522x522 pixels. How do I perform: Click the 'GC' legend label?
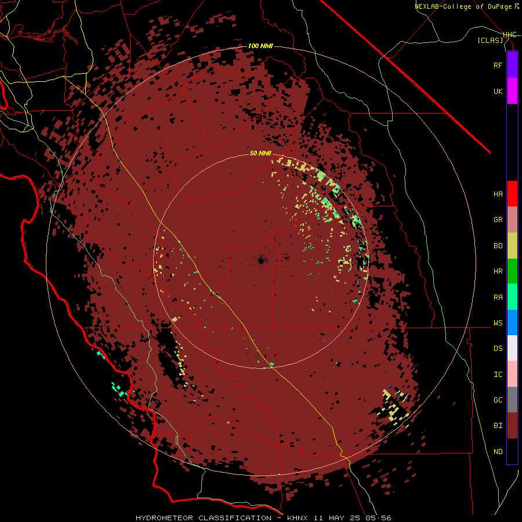coord(498,400)
